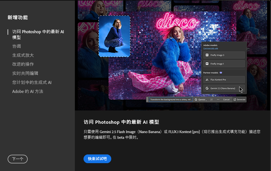Open the Gemini model dropdown in the taskbar
271x171 pixels.
coord(201,100)
